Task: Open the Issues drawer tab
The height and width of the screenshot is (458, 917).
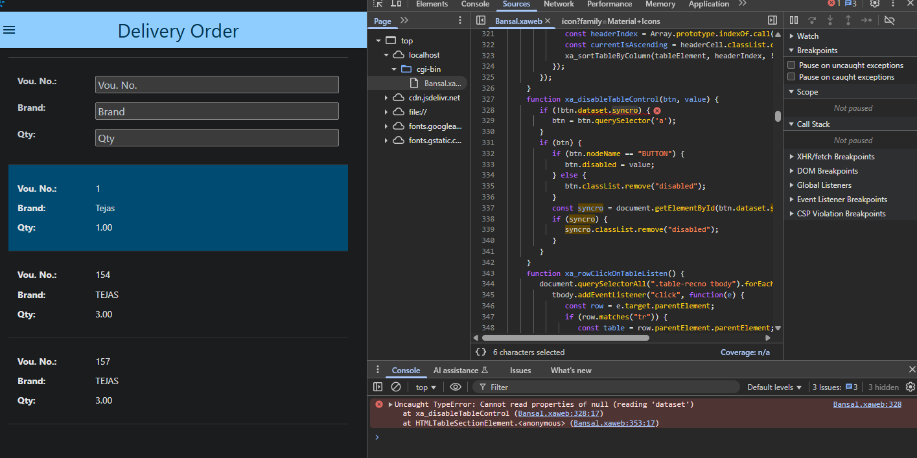Action: pyautogui.click(x=520, y=371)
